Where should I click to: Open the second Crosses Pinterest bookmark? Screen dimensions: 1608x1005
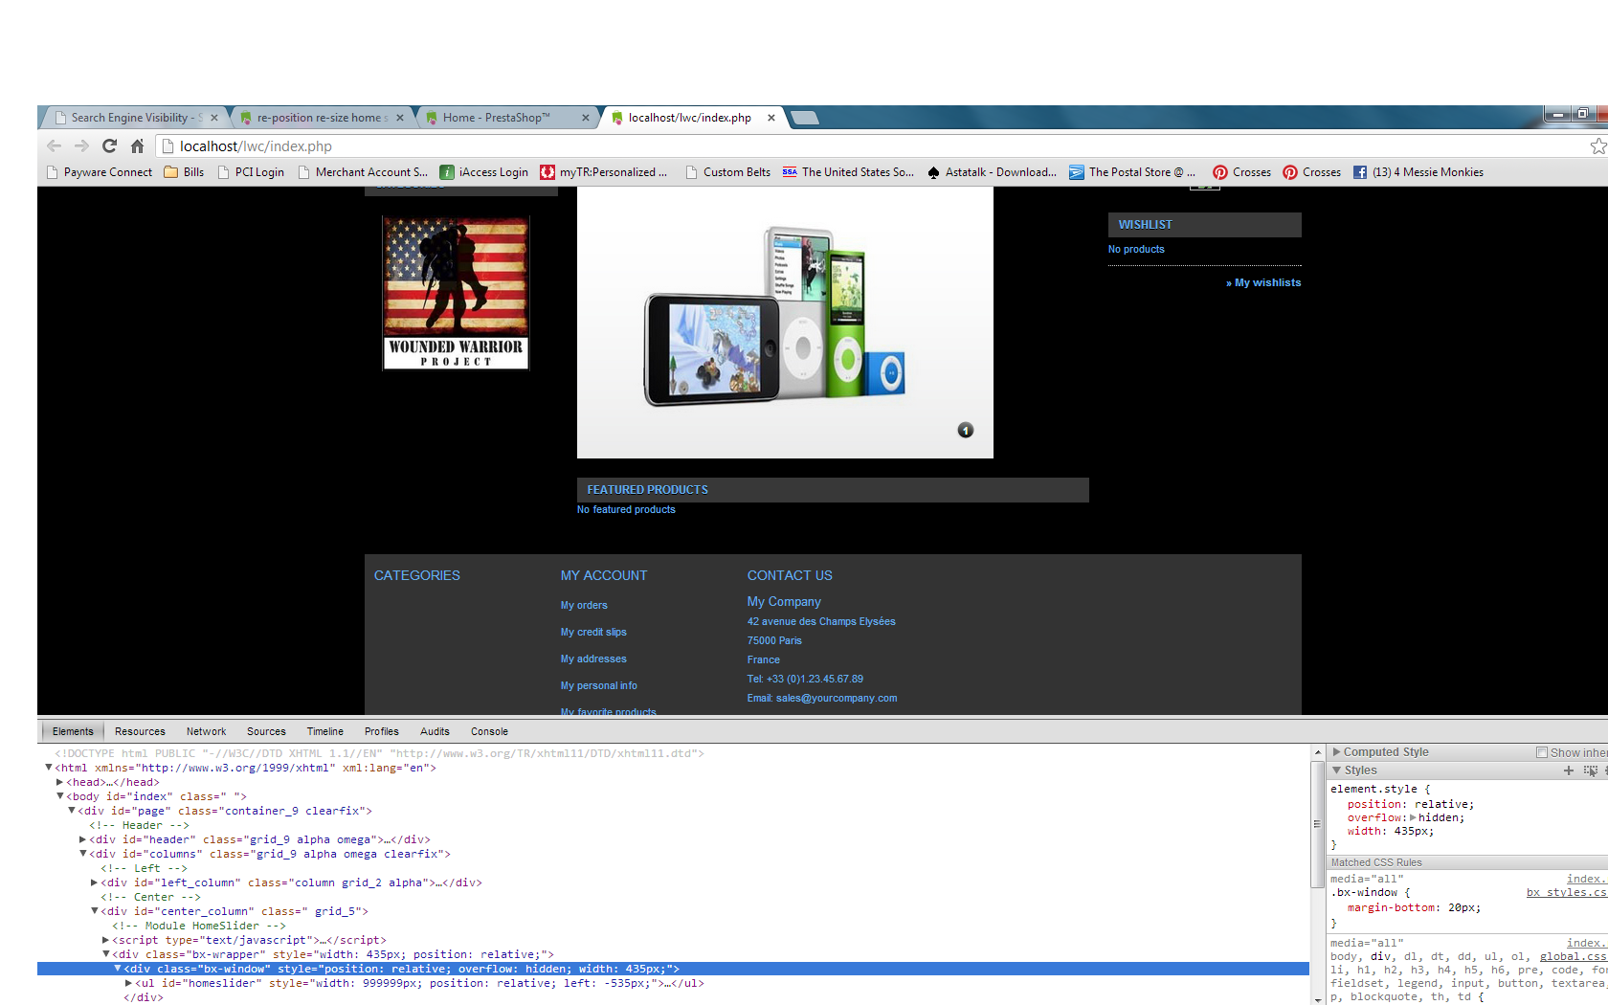click(1311, 172)
